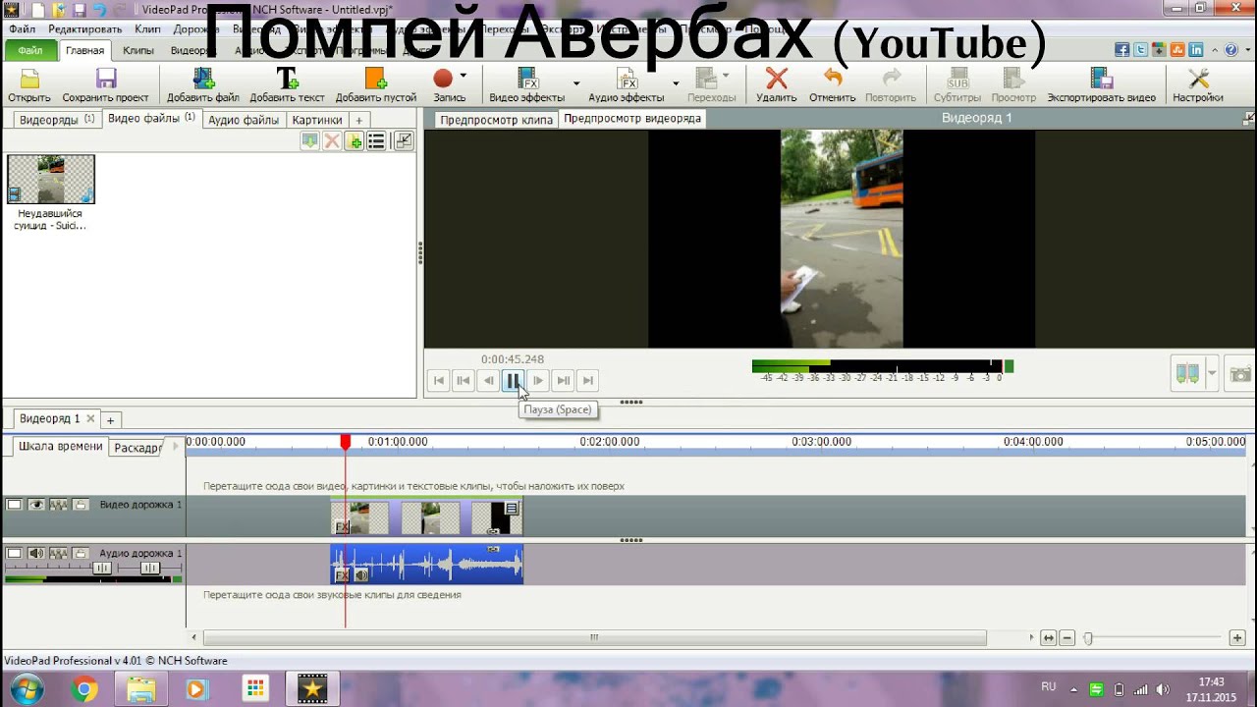The width and height of the screenshot is (1257, 707).
Task: Click the Добавить файл toolbar icon
Action: click(203, 79)
